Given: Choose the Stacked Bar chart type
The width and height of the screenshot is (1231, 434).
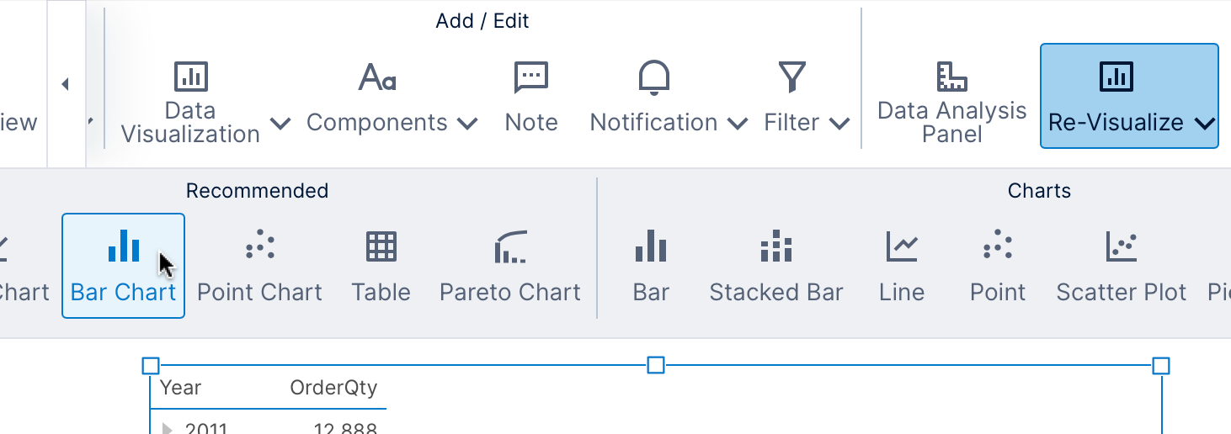Looking at the screenshot, I should 775,266.
